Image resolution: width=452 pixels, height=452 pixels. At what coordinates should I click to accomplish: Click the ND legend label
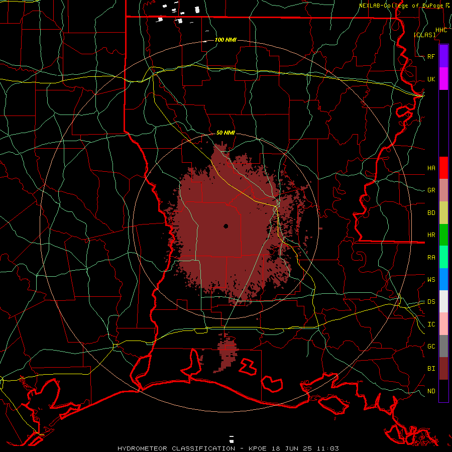431,391
